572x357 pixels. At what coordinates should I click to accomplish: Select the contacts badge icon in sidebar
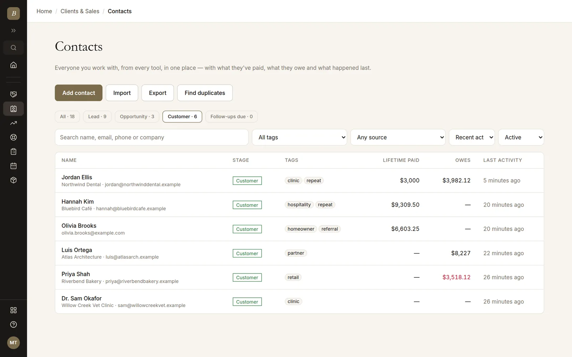(x=14, y=109)
